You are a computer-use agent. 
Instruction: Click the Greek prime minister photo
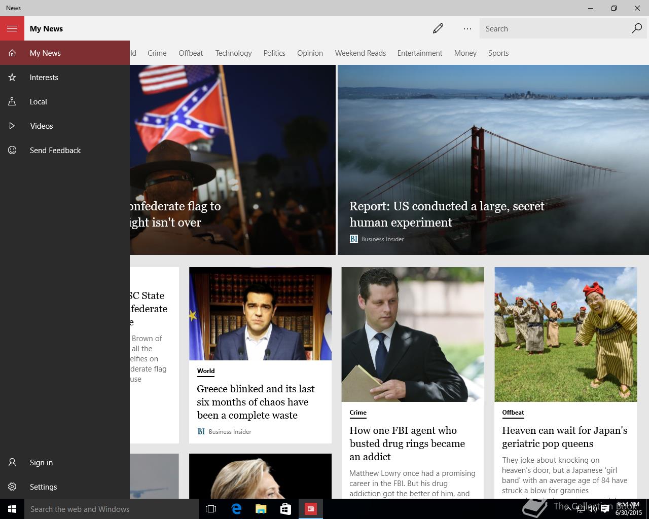(x=260, y=314)
